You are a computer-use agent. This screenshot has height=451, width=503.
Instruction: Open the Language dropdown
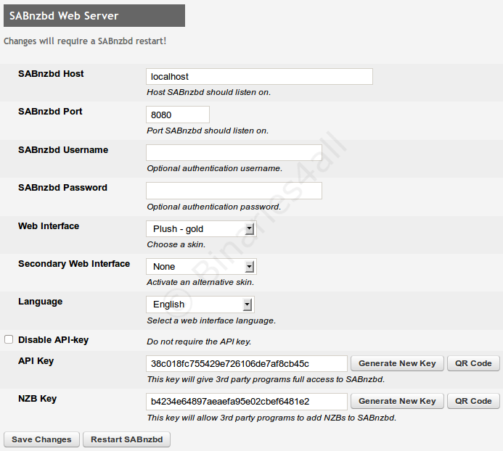(200, 305)
